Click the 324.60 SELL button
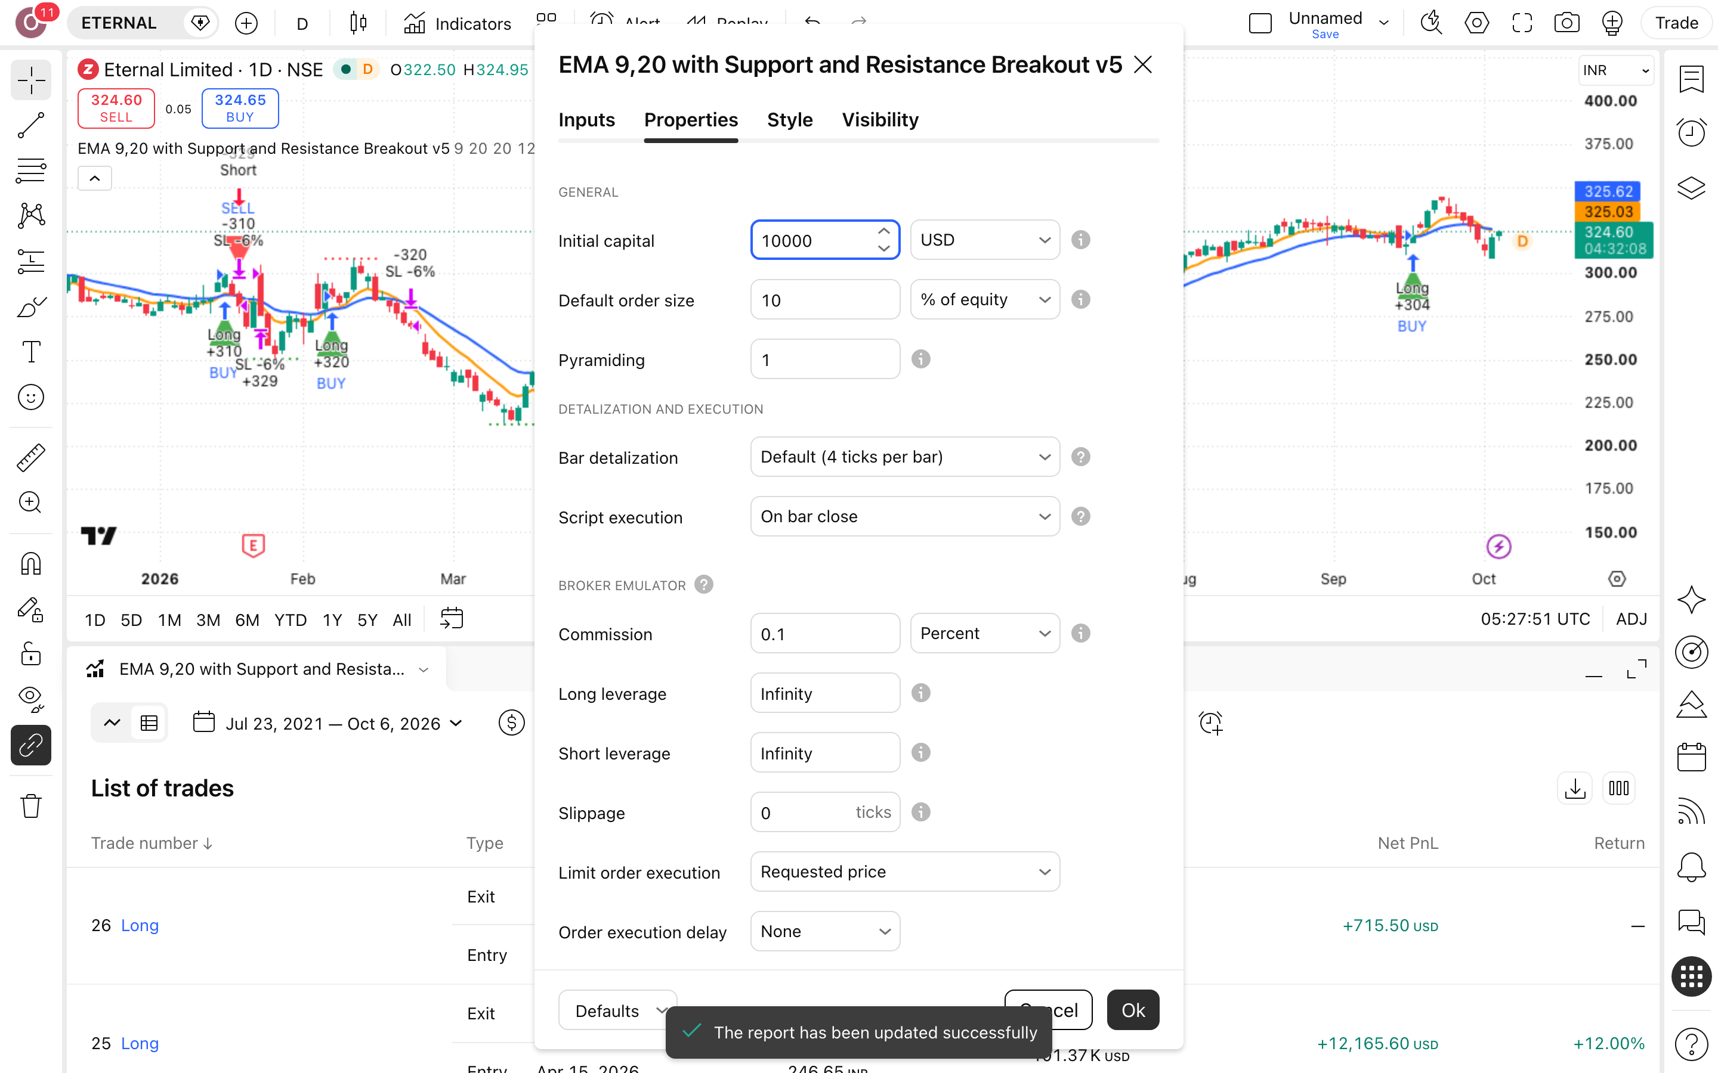The height and width of the screenshot is (1073, 1718). click(116, 108)
